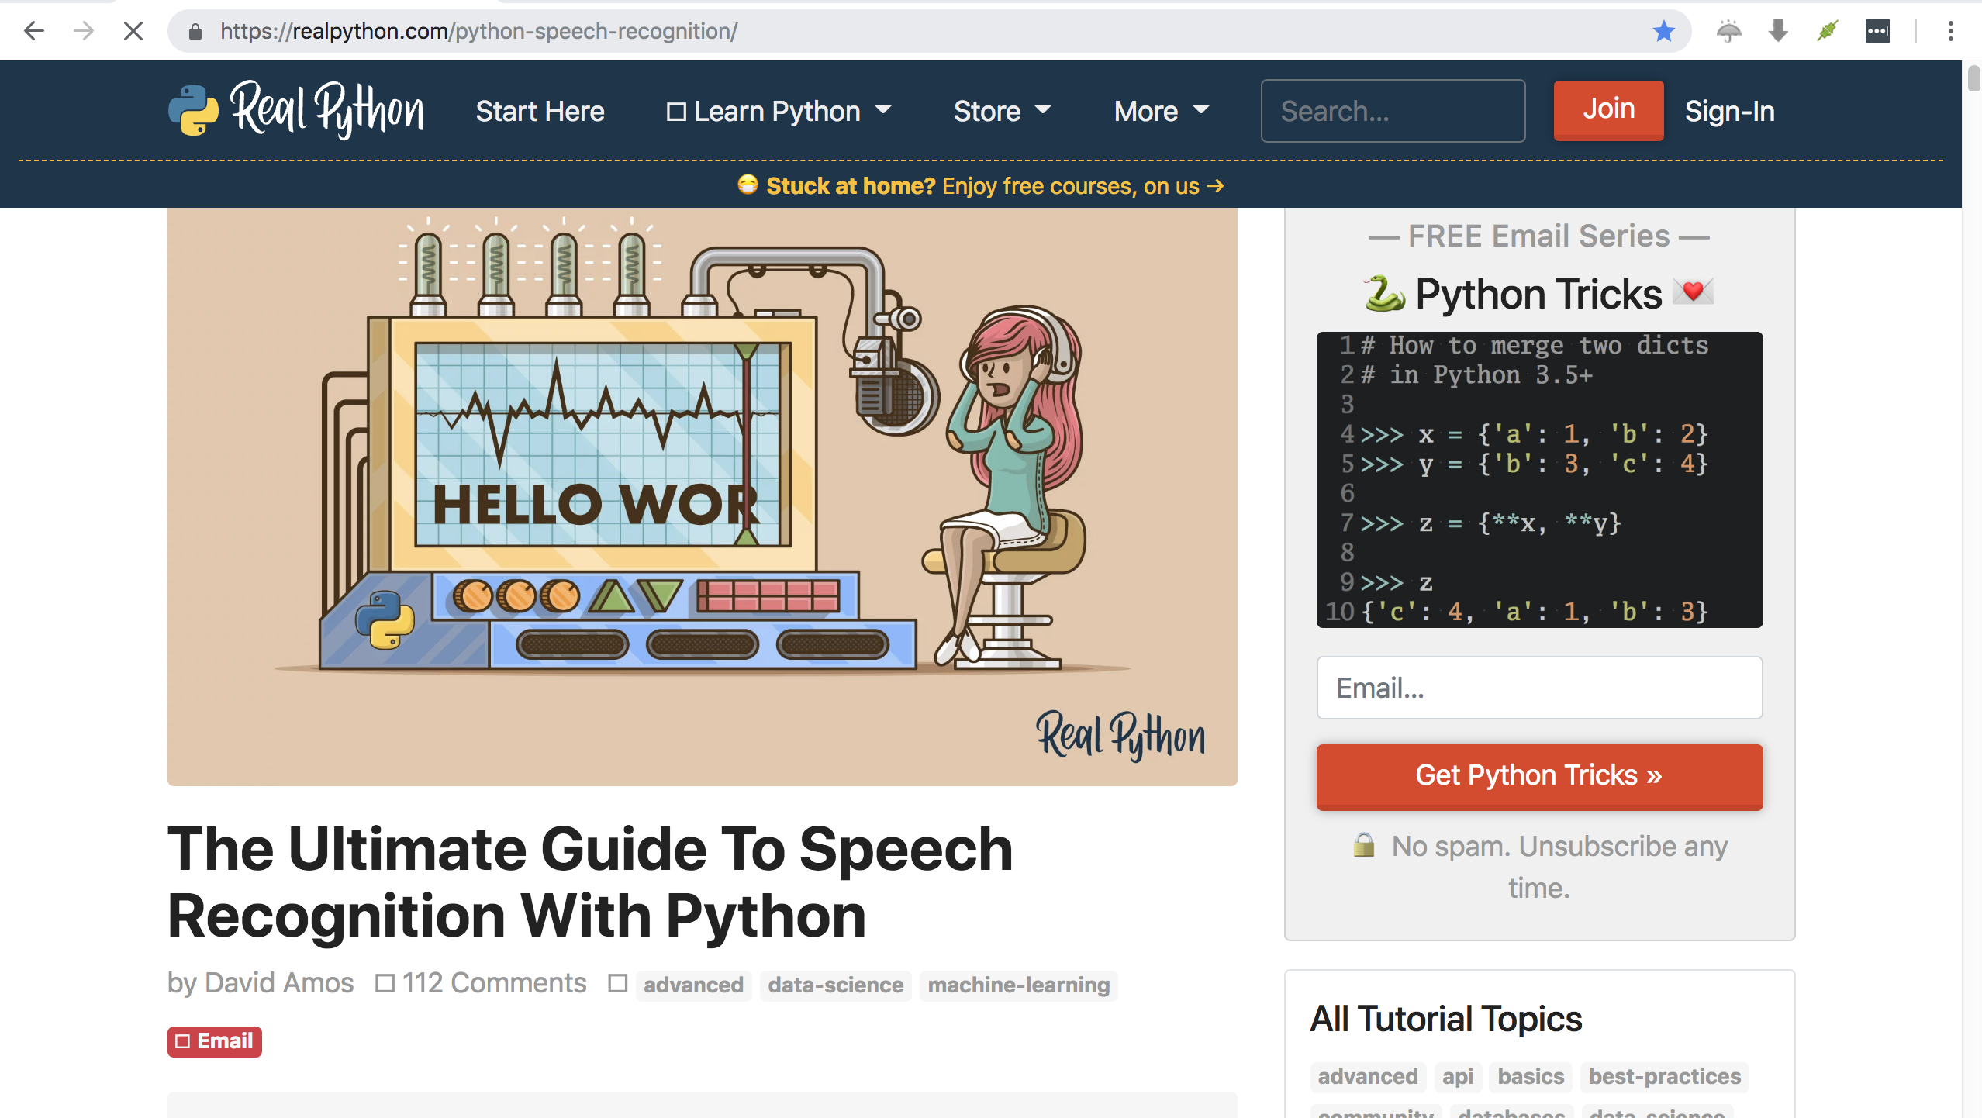Click the FREE Email Series label
The image size is (1982, 1118).
[1538, 236]
